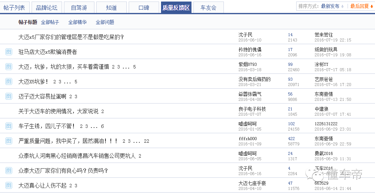
Task: Open post 车子生锈，四儿子不管！
Action: 46,126
